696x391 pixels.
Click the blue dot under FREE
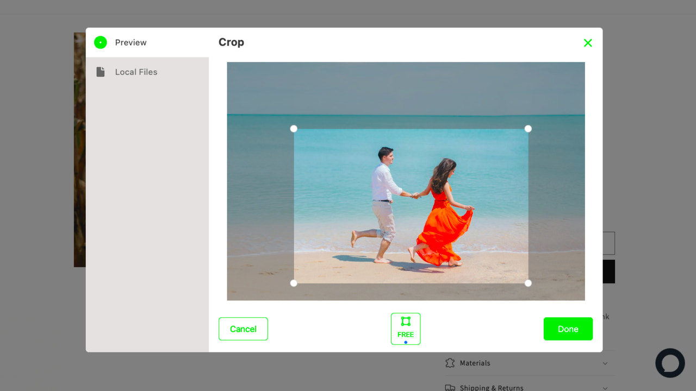406,342
